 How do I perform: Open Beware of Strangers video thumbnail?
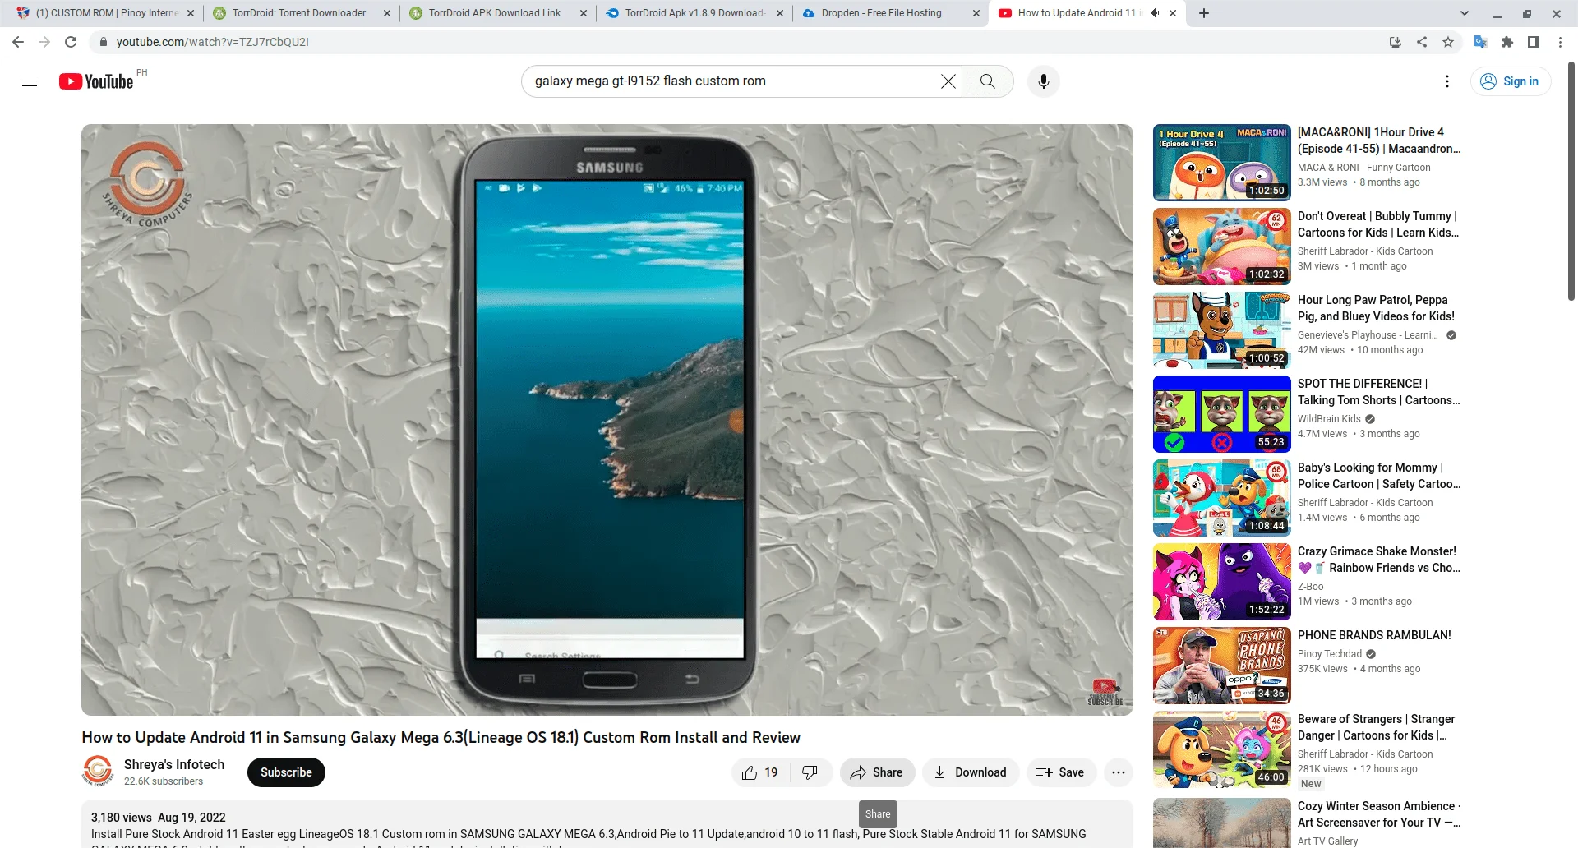click(x=1221, y=749)
